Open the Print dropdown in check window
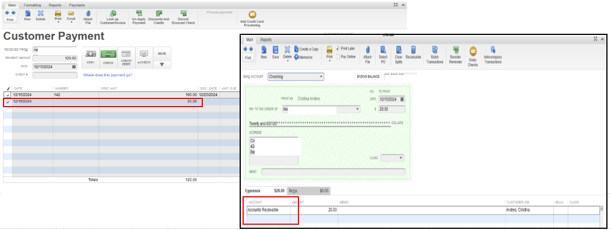 point(329,61)
